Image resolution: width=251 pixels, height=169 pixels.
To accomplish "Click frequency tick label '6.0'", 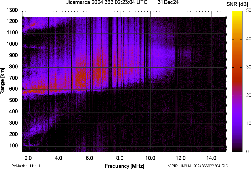I will tap(89, 158).
